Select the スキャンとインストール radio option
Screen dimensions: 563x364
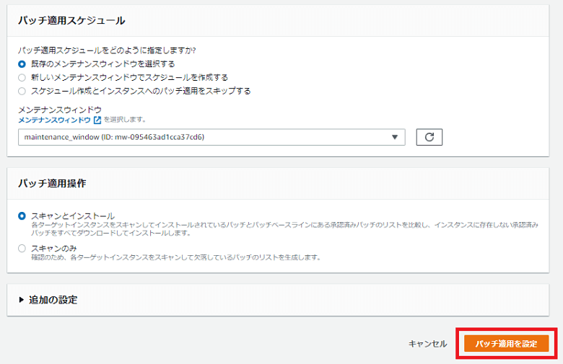click(x=22, y=216)
